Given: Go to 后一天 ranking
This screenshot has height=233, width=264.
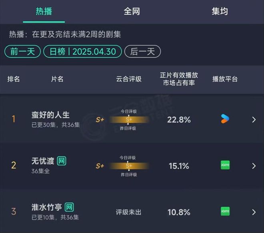Looking at the screenshot, I should (142, 52).
